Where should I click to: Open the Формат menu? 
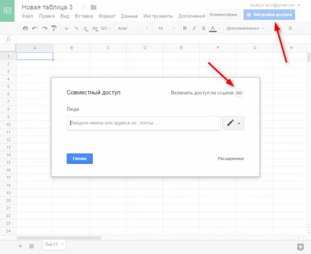107,16
